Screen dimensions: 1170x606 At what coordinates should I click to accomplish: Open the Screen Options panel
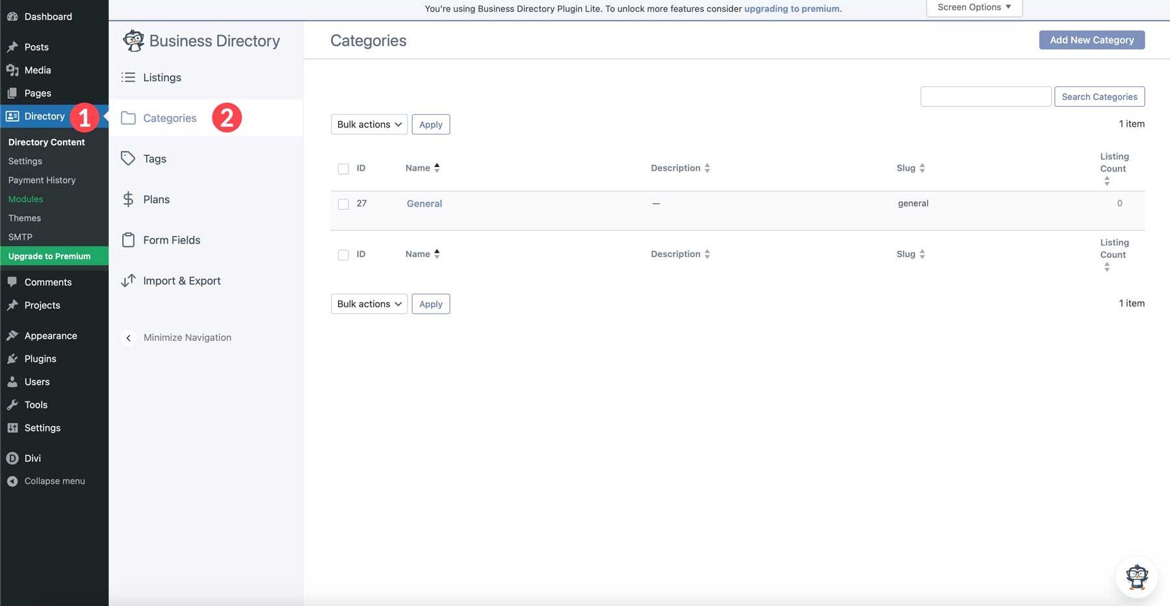973,6
